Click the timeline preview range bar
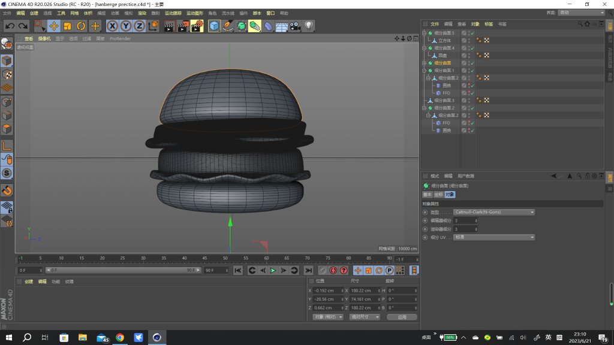This screenshot has width=614, height=345. pyautogui.click(x=124, y=270)
